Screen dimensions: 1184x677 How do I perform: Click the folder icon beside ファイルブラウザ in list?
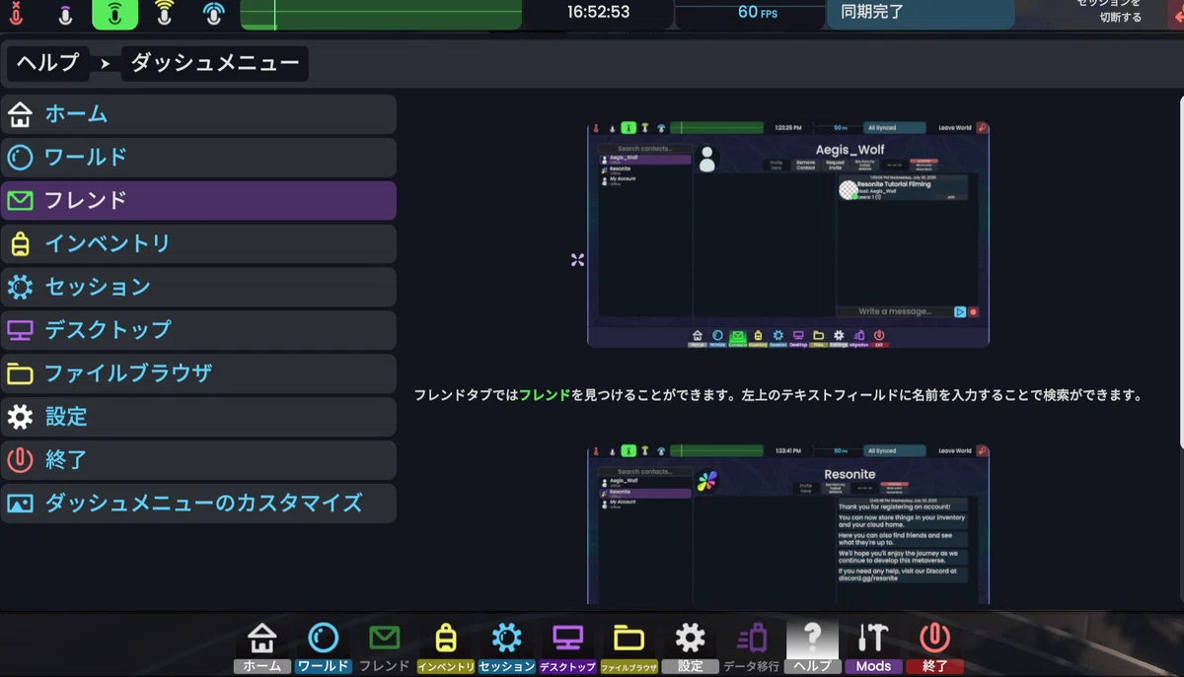pyautogui.click(x=20, y=373)
